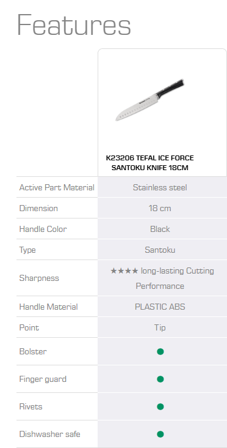Image resolution: width=227 pixels, height=448 pixels.
Task: Click the four-star sharpness rating icons
Action: (x=124, y=271)
